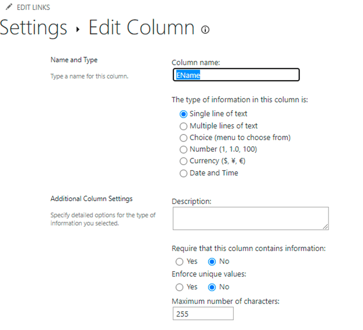The width and height of the screenshot is (363, 330).
Task: Set required information to Yes
Action: point(180,262)
